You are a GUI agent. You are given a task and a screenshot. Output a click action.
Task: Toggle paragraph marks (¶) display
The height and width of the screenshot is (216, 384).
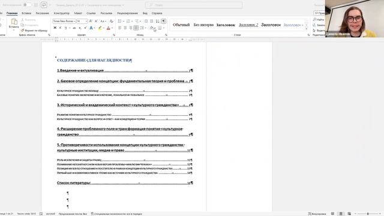click(x=164, y=22)
